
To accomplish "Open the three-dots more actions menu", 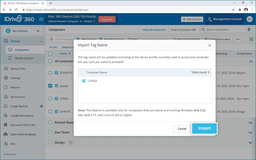I will pyautogui.click(x=238, y=39).
